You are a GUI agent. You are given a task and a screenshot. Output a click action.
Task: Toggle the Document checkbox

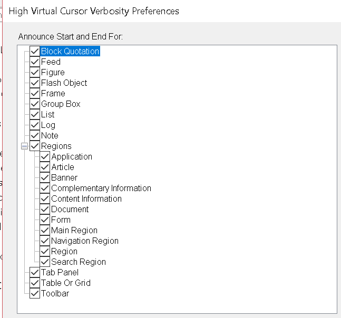[x=45, y=210]
